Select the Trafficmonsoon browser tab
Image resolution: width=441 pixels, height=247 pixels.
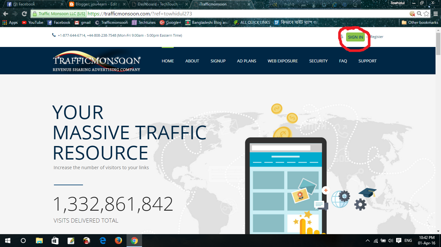point(222,4)
